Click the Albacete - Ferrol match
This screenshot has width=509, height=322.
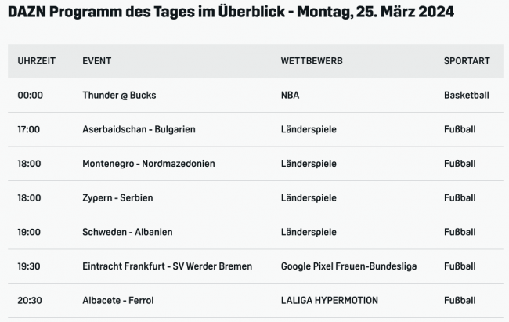coord(119,300)
